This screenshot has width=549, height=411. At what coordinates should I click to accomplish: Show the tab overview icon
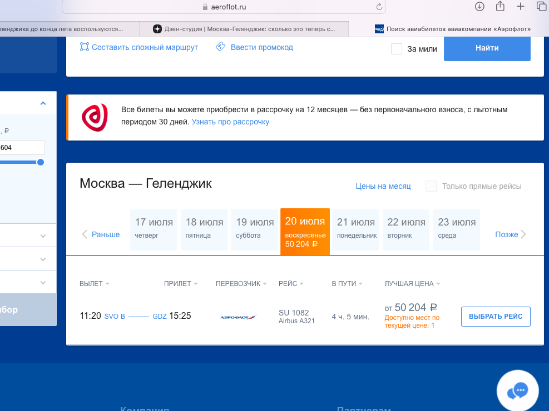tap(541, 6)
